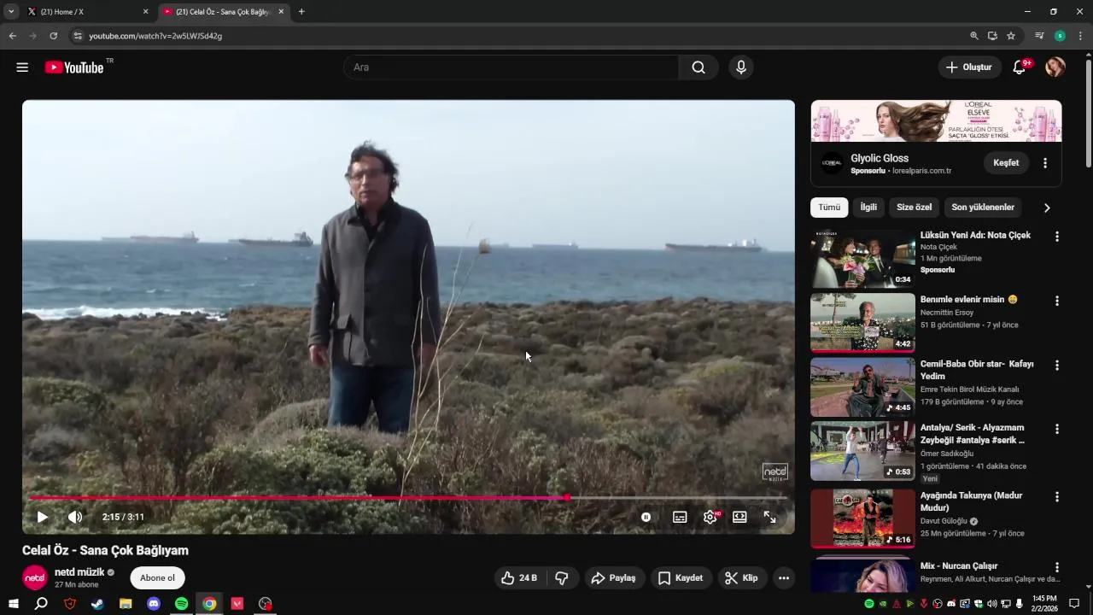1093x615 pixels.
Task: Select the Son yüklenenler filter chip
Action: click(x=983, y=208)
